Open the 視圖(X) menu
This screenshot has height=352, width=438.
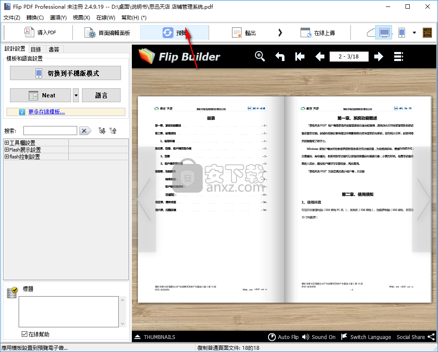81,18
